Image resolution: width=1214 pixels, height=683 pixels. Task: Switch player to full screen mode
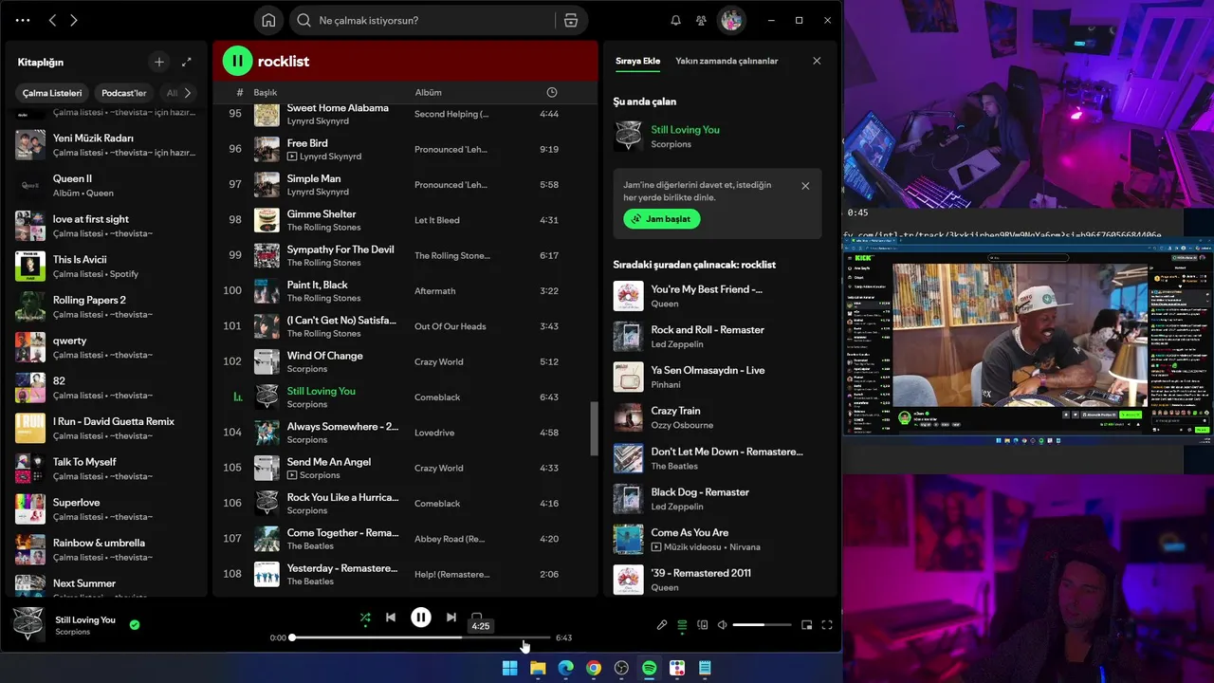827,624
